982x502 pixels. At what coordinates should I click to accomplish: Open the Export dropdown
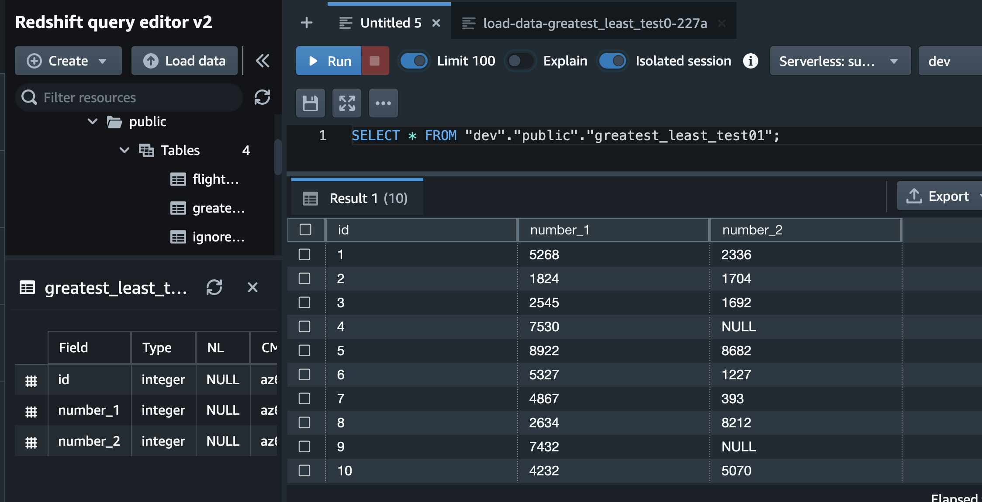(x=939, y=196)
